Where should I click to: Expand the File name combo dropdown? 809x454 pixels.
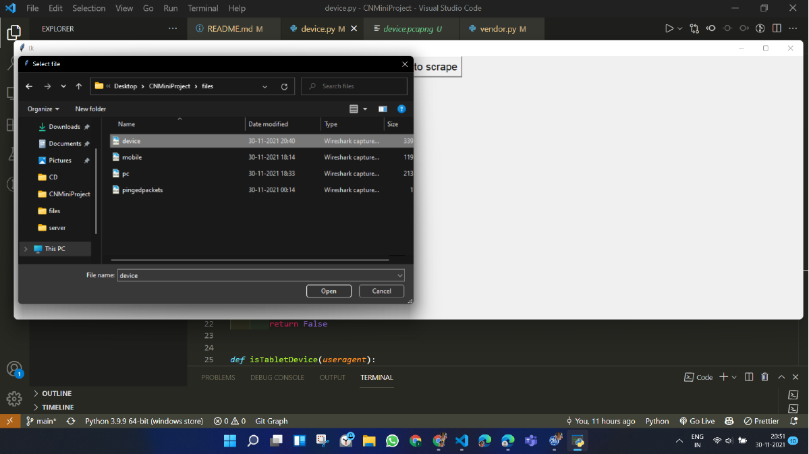[400, 275]
